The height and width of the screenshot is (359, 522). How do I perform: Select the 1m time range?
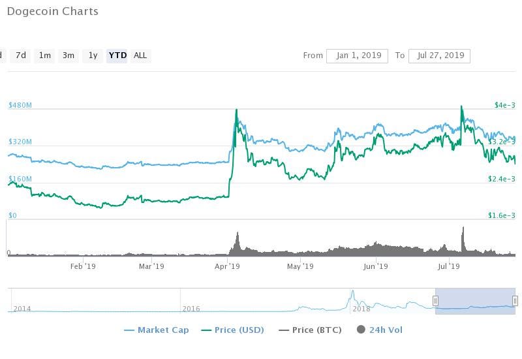point(44,55)
